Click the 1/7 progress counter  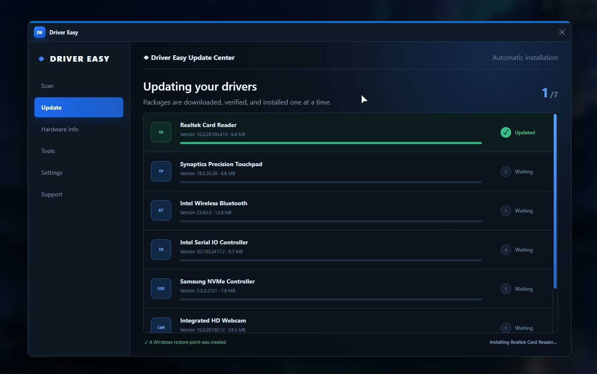[550, 93]
